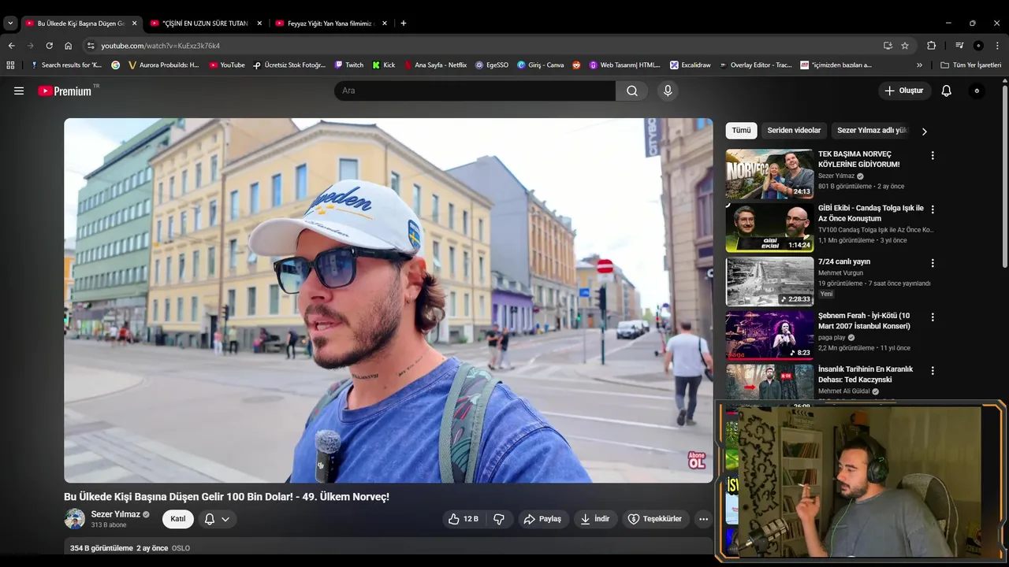Bookmark this page with star icon
The height and width of the screenshot is (567, 1009).
[x=905, y=46]
